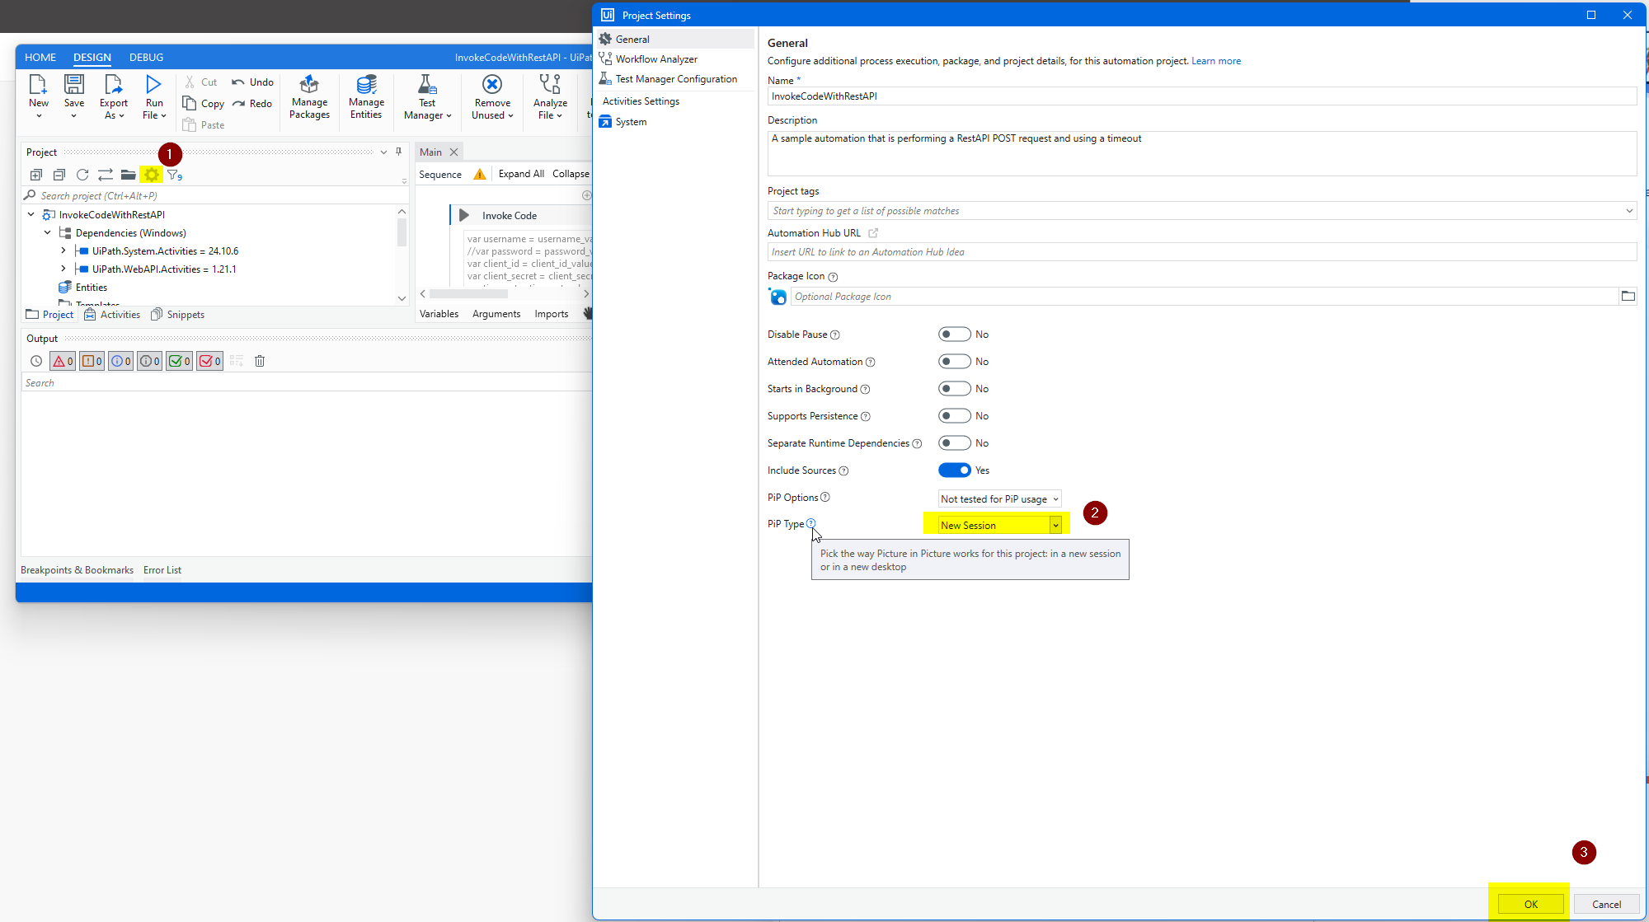Click Collapse All icon in Project panel
Screen dimensions: 1649x922
59,175
